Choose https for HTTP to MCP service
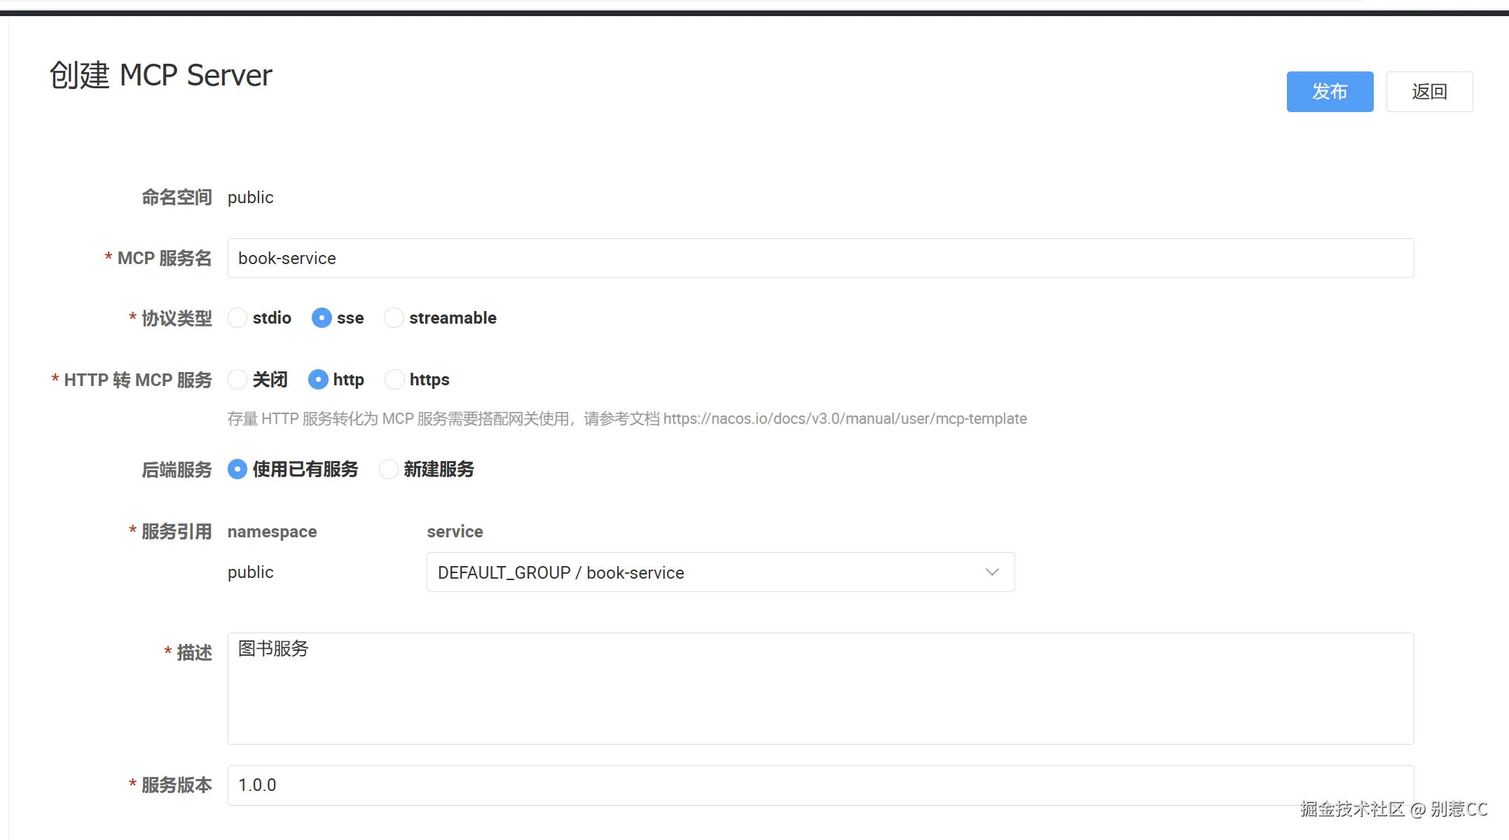 (x=395, y=380)
